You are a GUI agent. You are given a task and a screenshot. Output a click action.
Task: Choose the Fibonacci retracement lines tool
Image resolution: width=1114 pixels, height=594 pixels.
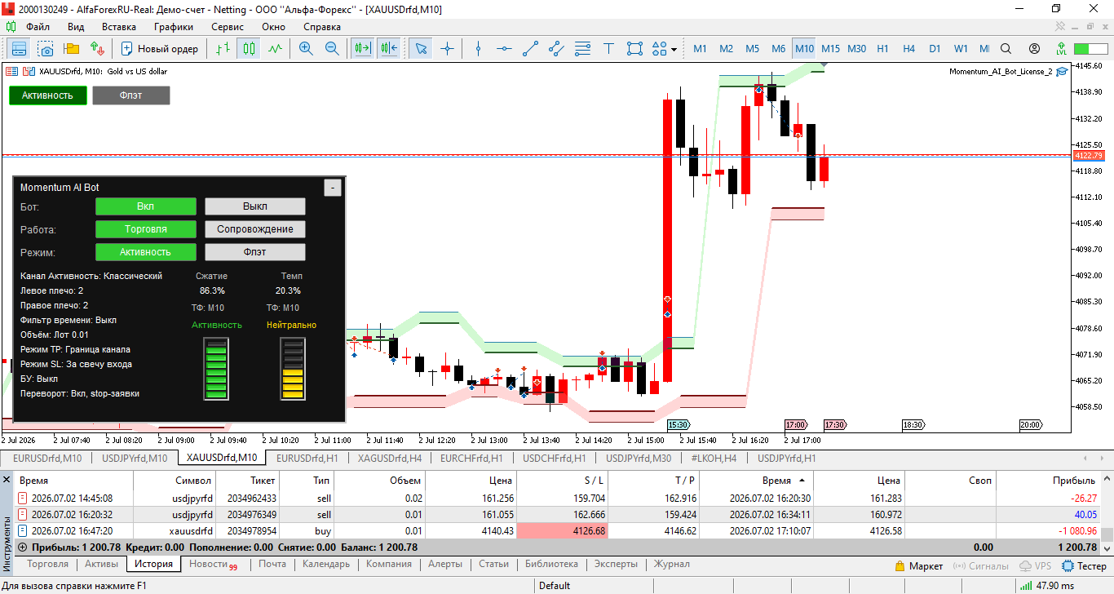coord(582,49)
